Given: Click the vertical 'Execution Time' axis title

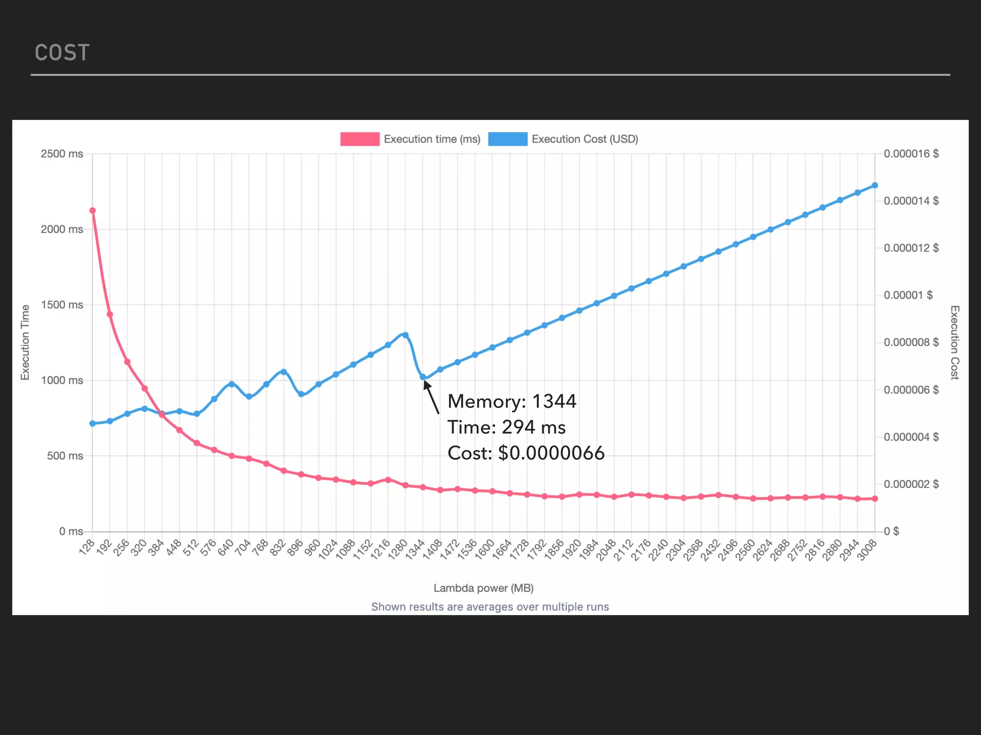Looking at the screenshot, I should coord(25,343).
